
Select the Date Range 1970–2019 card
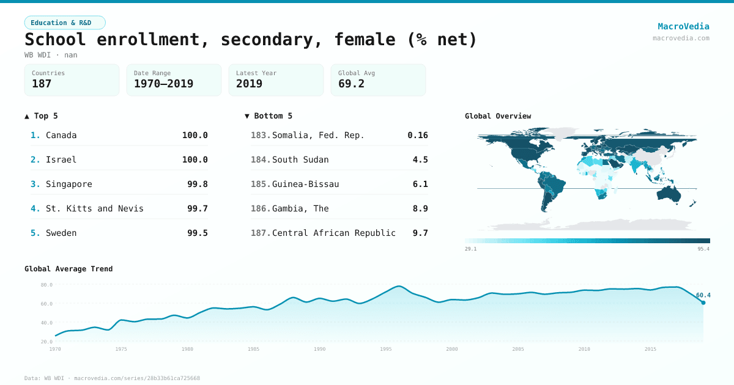(174, 80)
